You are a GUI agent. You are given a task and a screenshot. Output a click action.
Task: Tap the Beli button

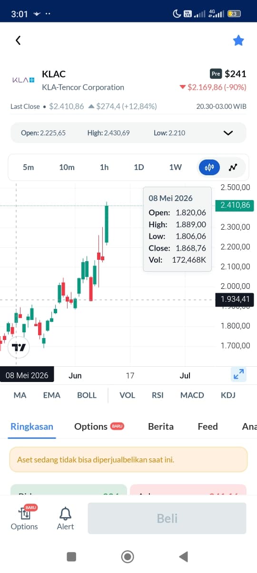167,518
